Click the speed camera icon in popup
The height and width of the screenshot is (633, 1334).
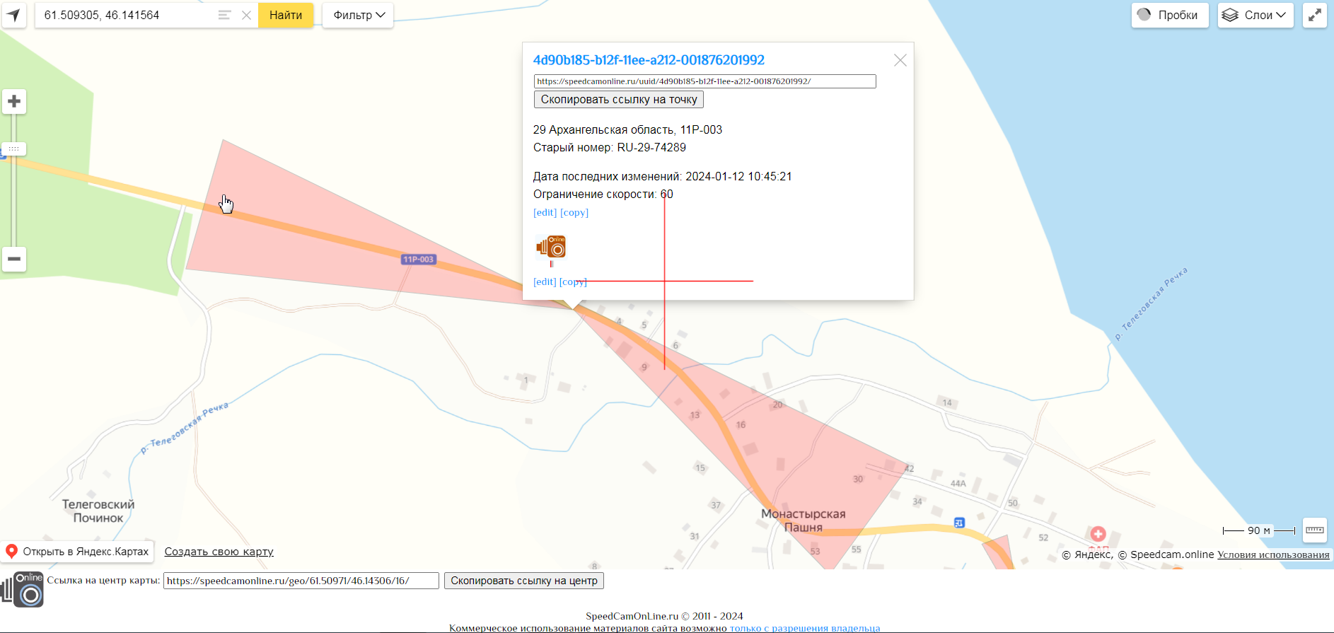[x=551, y=247]
